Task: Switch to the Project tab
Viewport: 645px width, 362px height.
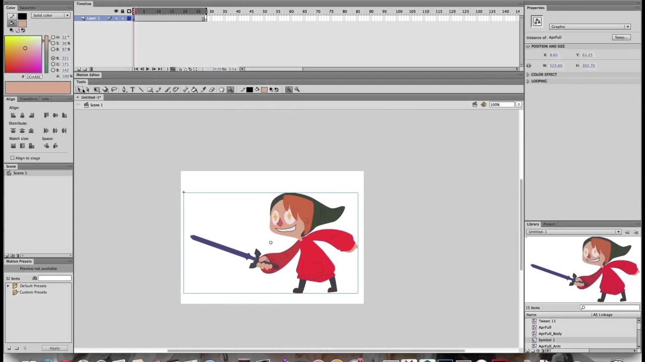Action: click(x=549, y=224)
